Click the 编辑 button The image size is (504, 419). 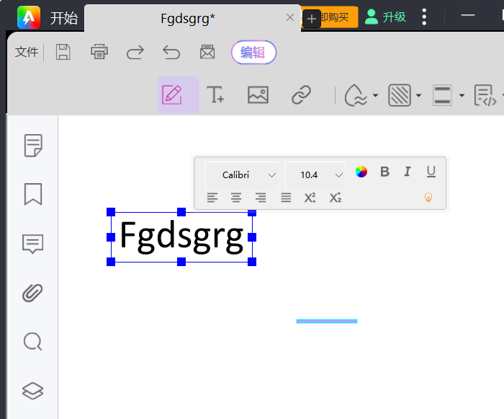pos(253,52)
